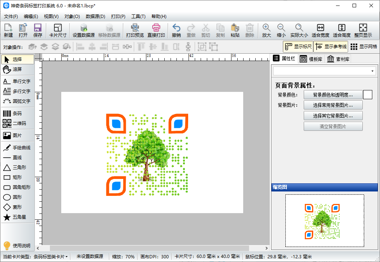Image resolution: width=380 pixels, height=262 pixels.
Task: Click the 背景颜色和透明度... button
Action: 333,95
